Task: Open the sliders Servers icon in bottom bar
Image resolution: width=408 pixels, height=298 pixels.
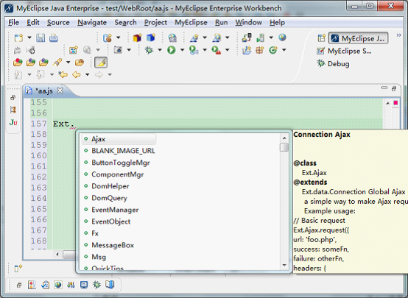Action: pyautogui.click(x=71, y=285)
